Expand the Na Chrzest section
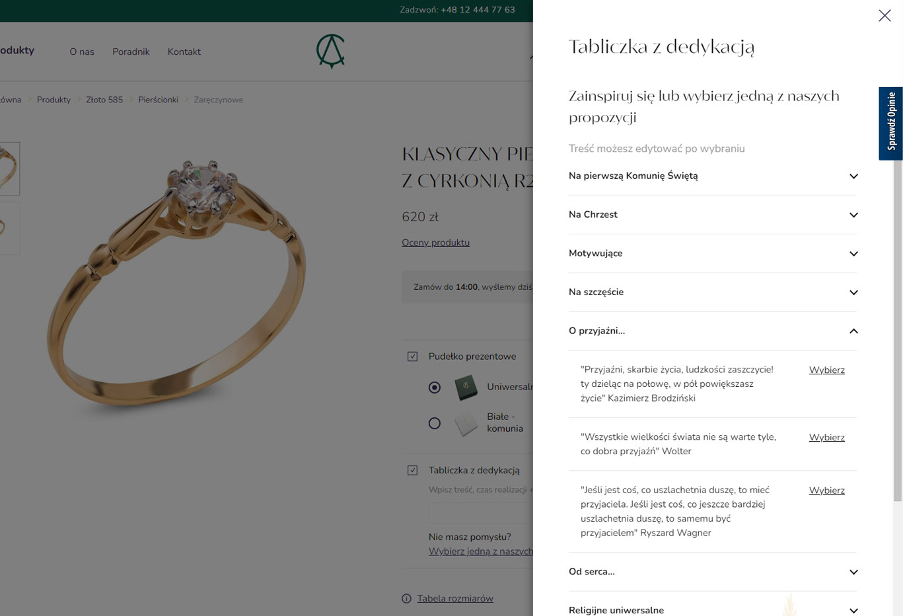Viewport: 903px width, 616px height. coord(712,215)
